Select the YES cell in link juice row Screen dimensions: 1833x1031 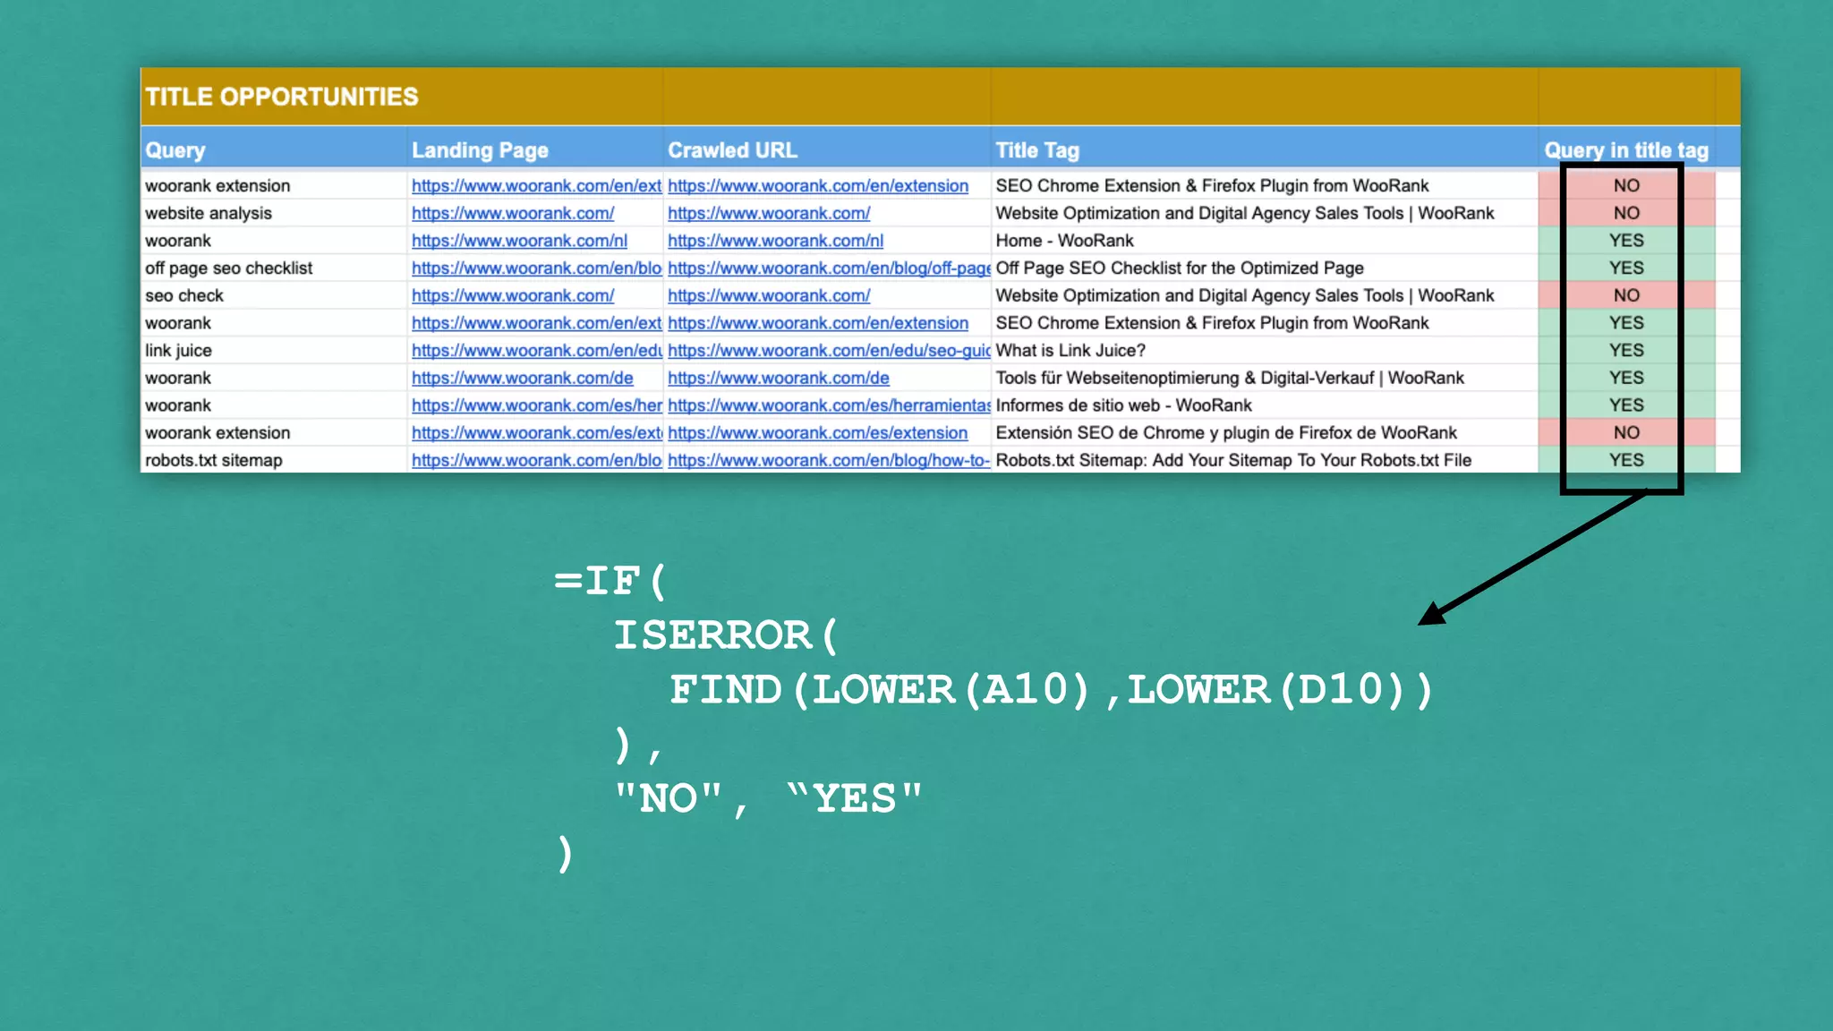[x=1626, y=351]
